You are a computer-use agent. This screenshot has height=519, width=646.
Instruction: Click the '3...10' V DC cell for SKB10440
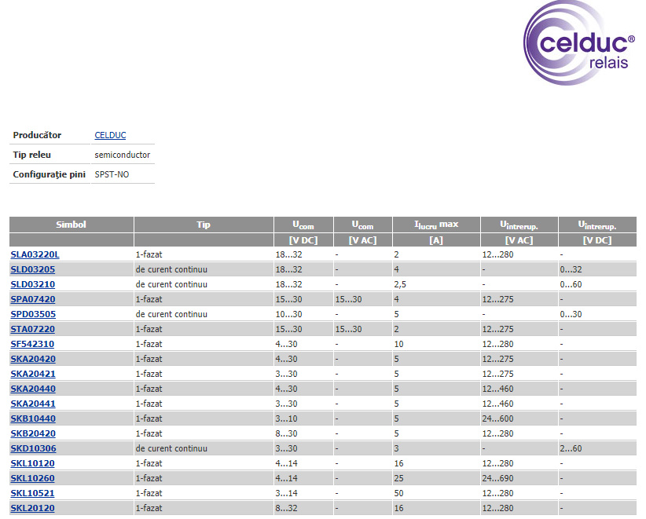286,418
